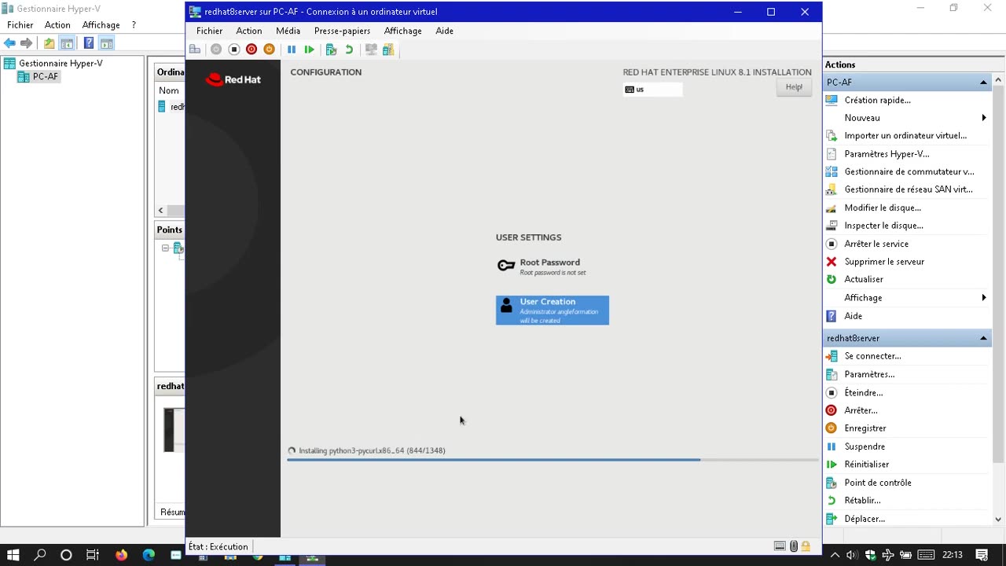
Task: Click Éteindre in redhat8server actions
Action: coord(863,392)
